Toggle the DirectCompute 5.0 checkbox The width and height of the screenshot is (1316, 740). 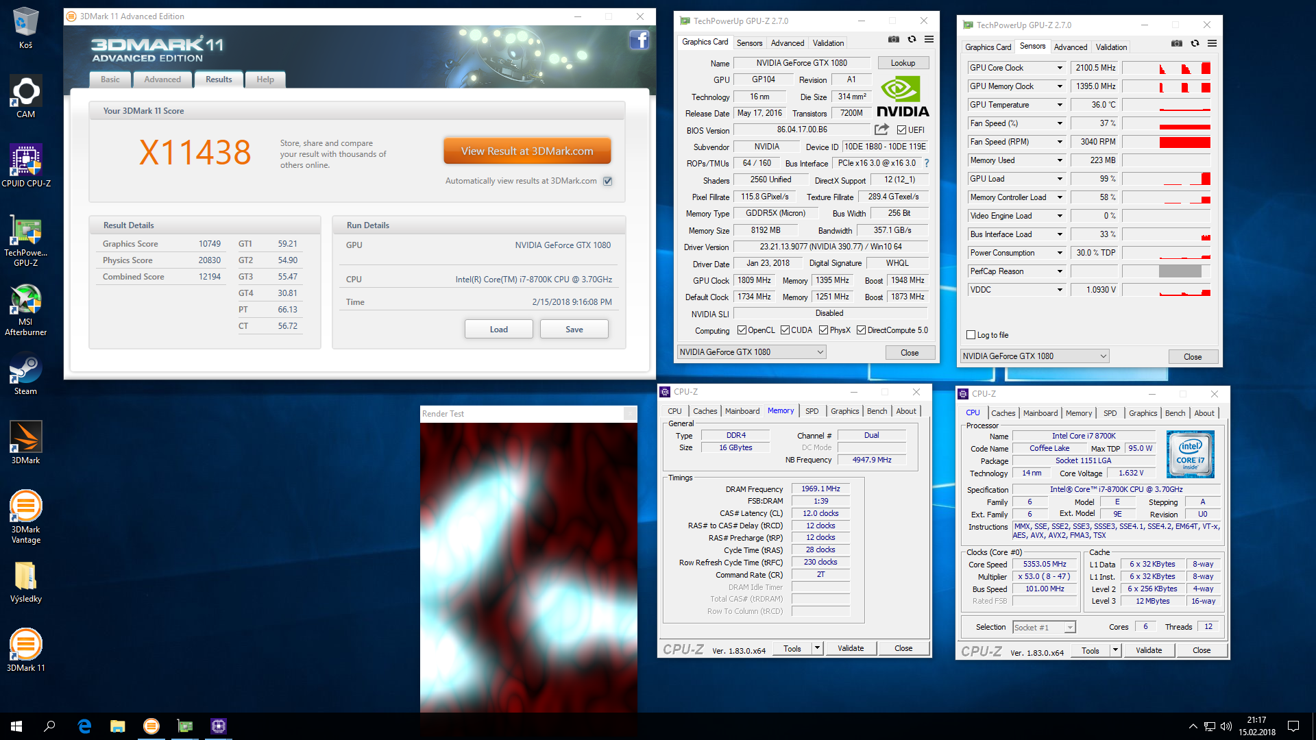[861, 330]
